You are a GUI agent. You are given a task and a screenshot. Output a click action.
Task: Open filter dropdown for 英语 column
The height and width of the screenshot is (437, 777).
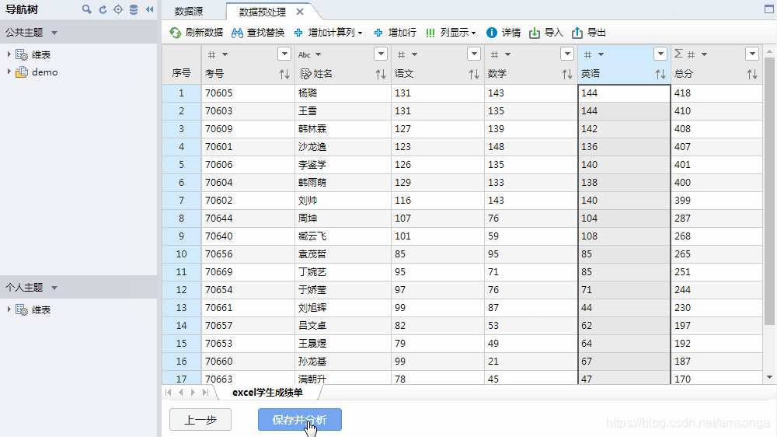click(660, 54)
